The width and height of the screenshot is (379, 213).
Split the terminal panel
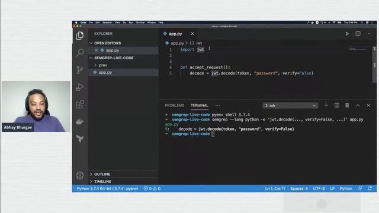point(337,105)
